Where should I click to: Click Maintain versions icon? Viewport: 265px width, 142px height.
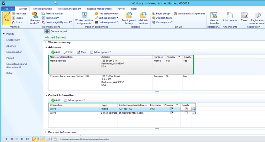143,15
